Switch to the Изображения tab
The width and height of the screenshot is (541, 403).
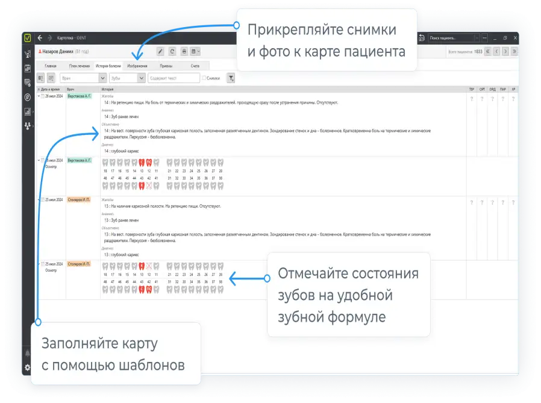[x=137, y=66]
